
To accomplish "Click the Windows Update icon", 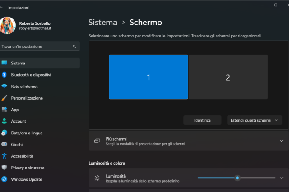I will coord(5,179).
